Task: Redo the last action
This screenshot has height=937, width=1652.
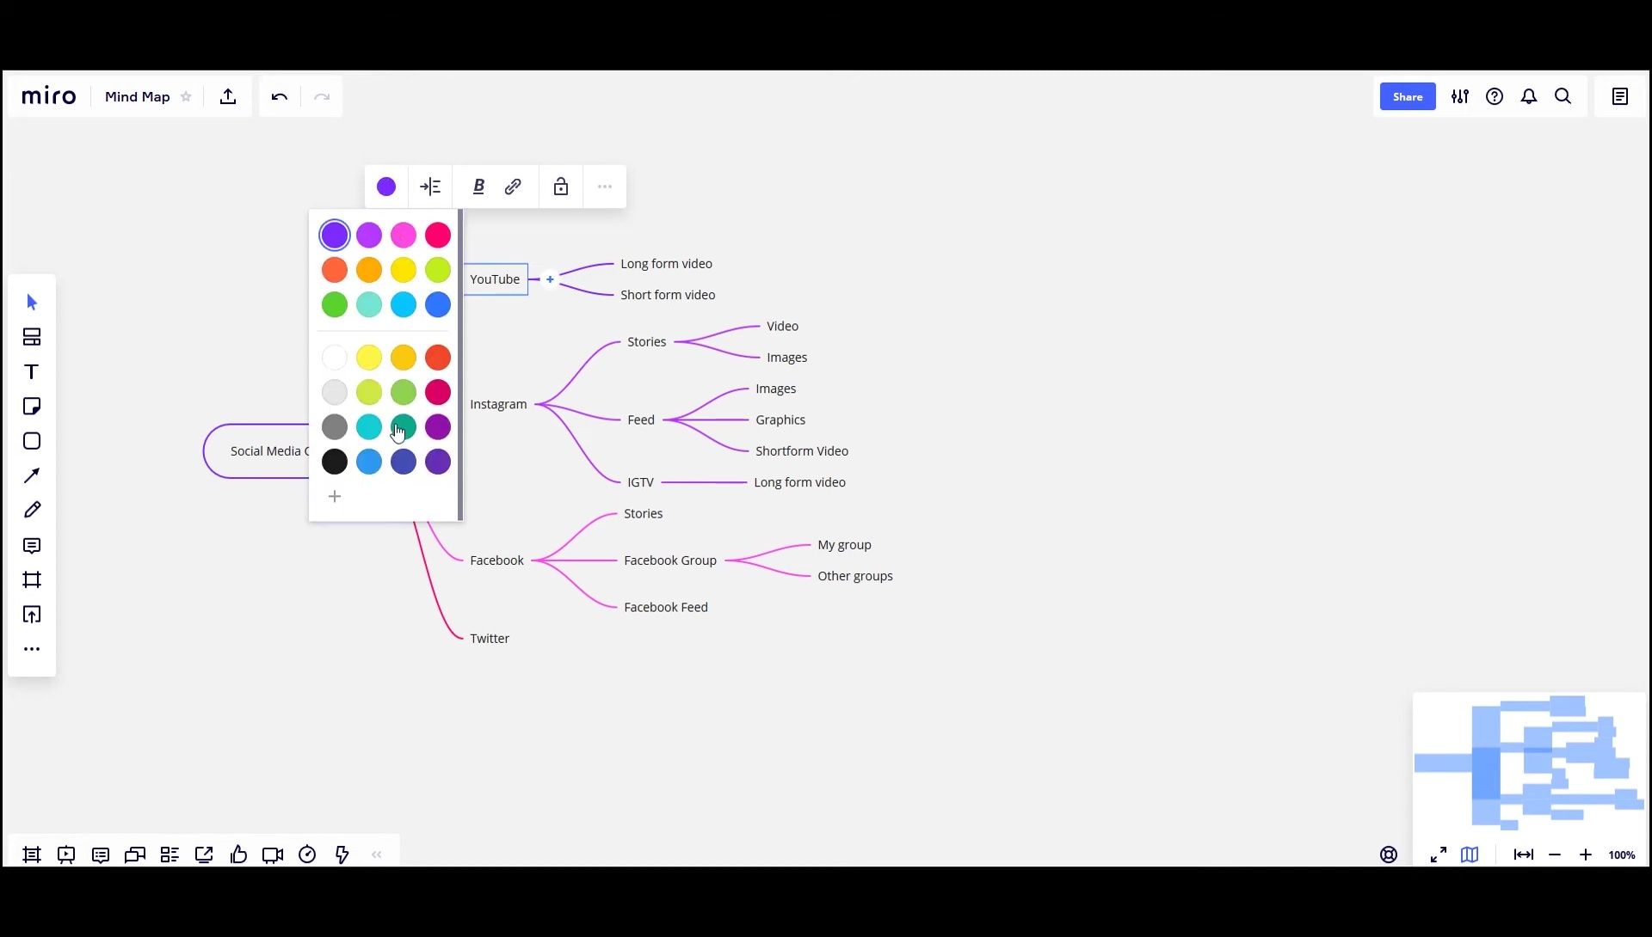Action: click(322, 96)
